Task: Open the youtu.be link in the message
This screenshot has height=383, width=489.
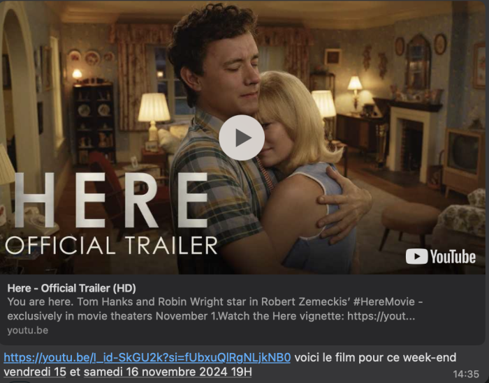Action: [147, 357]
